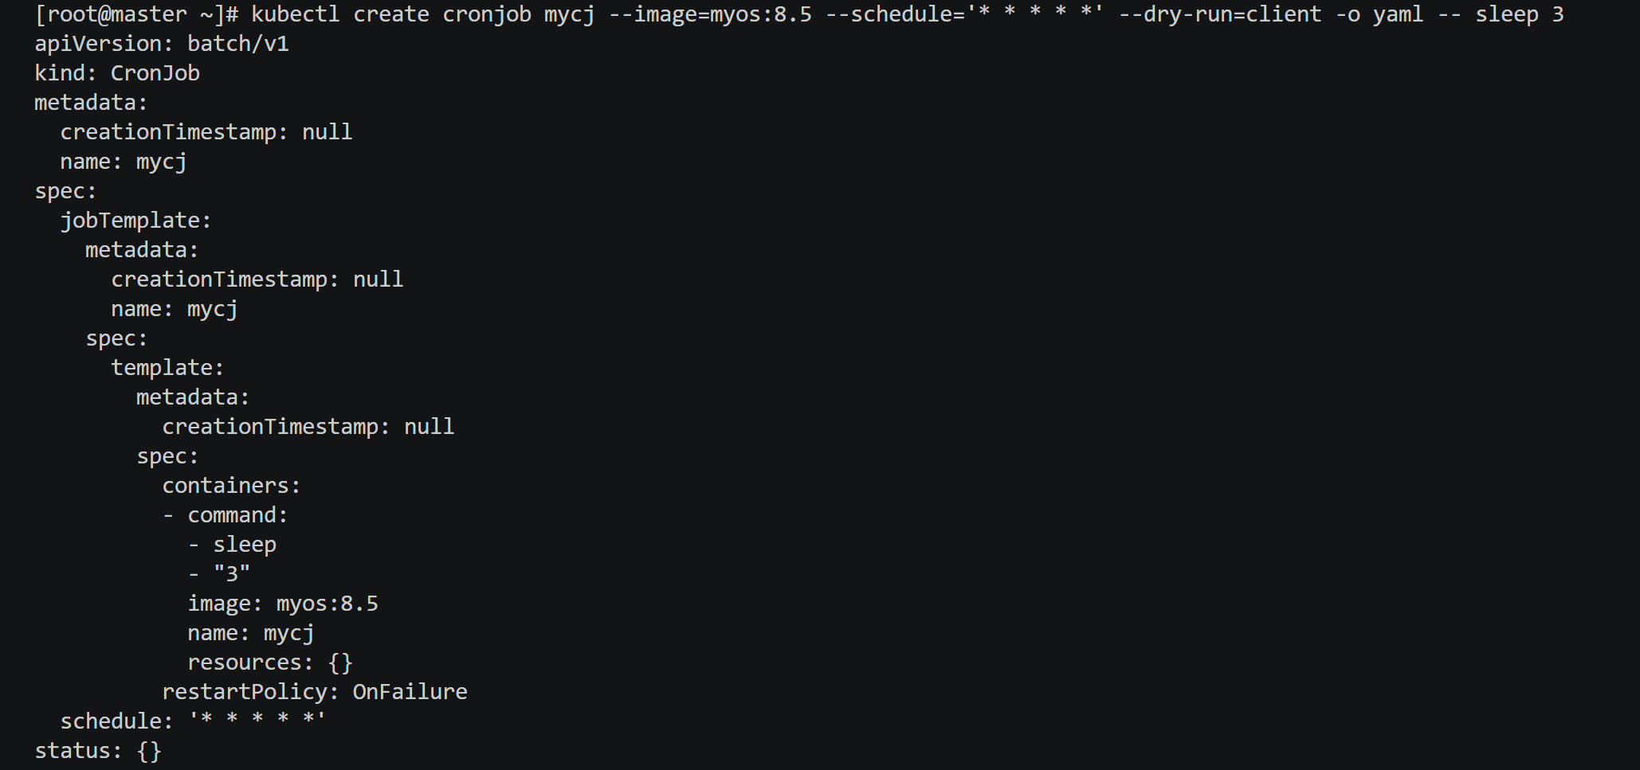Click the top-level metadata: key
Screen dimensions: 1640x770
91,104
